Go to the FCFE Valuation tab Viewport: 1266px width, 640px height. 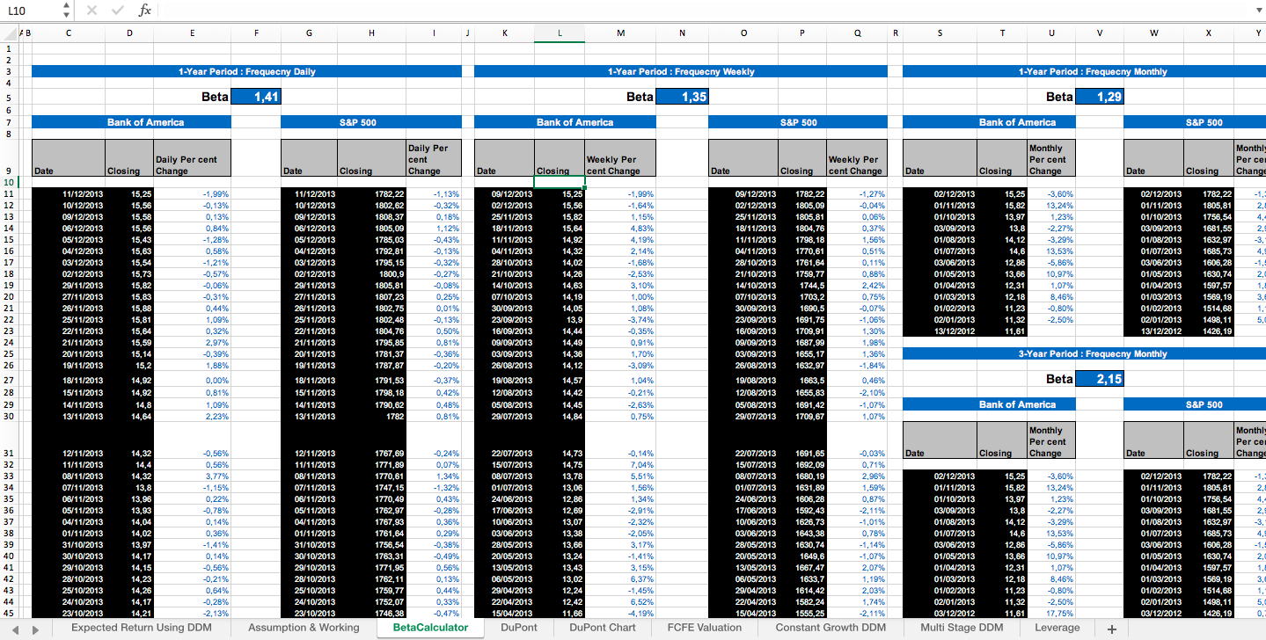click(706, 629)
